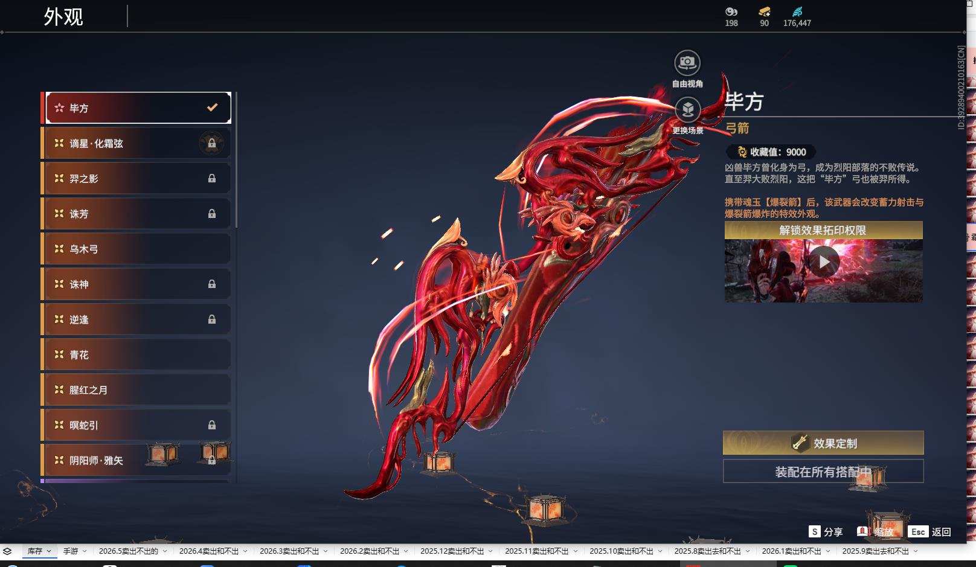976x567 pixels.
Task: Click the gold ticket icon above 90
Action: [765, 11]
